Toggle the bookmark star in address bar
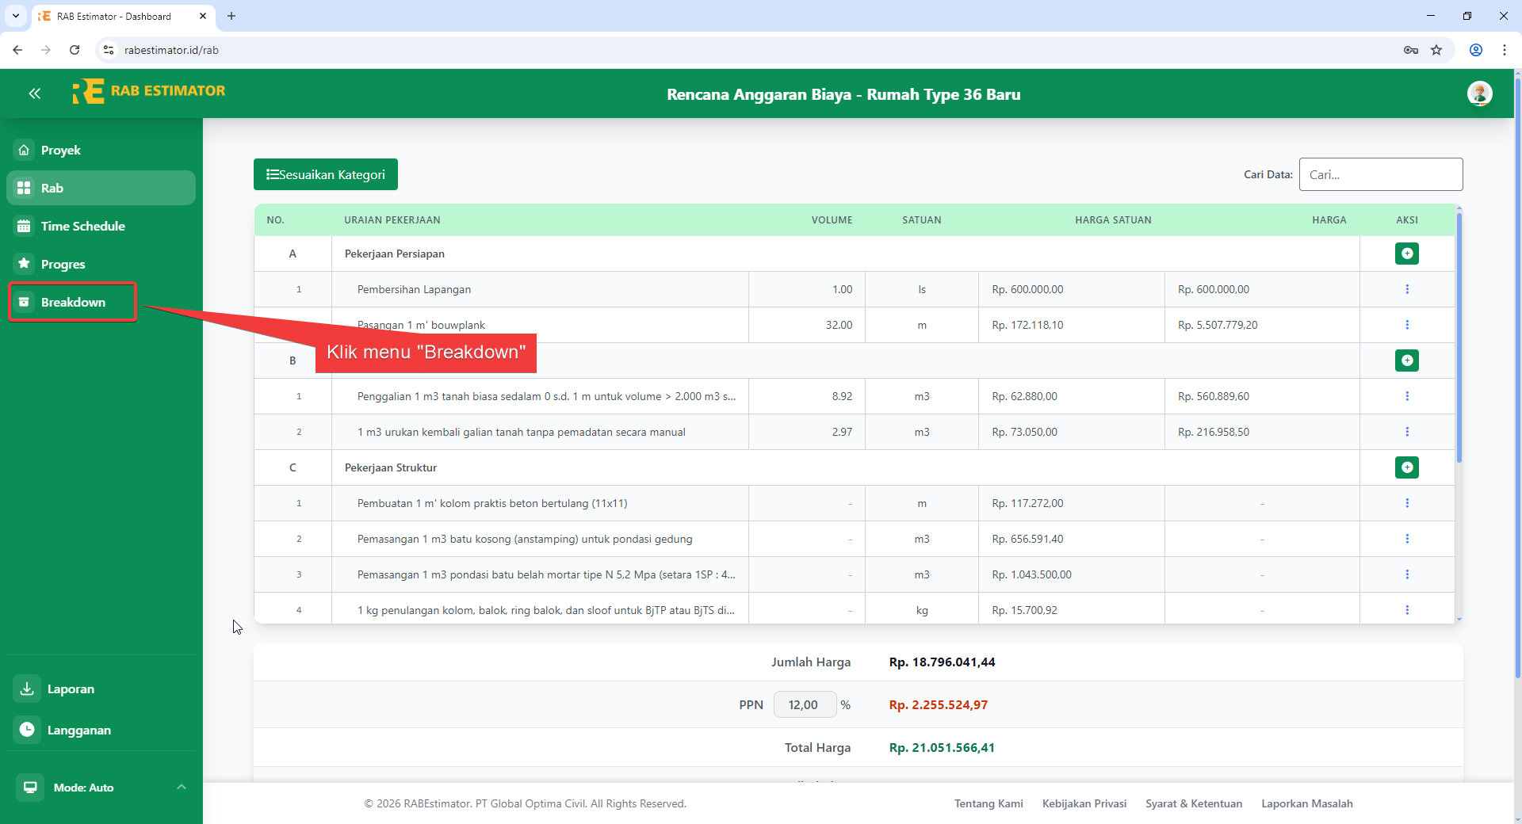Screen dimensions: 1522x824 point(1437,49)
